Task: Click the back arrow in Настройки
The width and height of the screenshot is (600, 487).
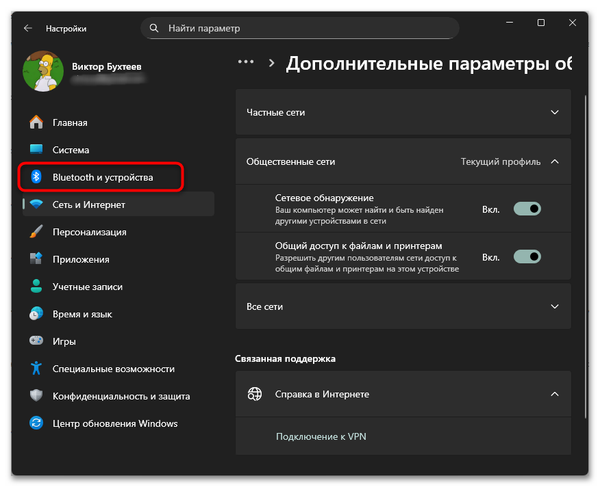Action: pyautogui.click(x=27, y=28)
